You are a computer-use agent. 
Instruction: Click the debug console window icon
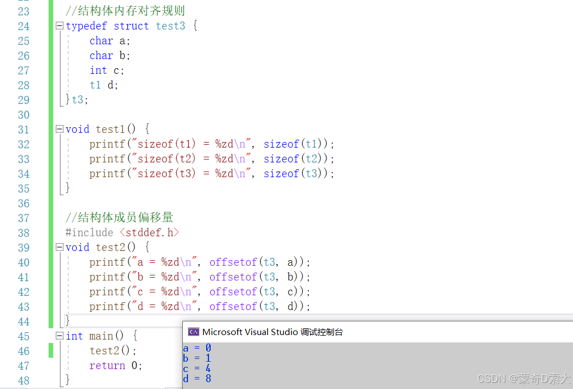point(193,332)
